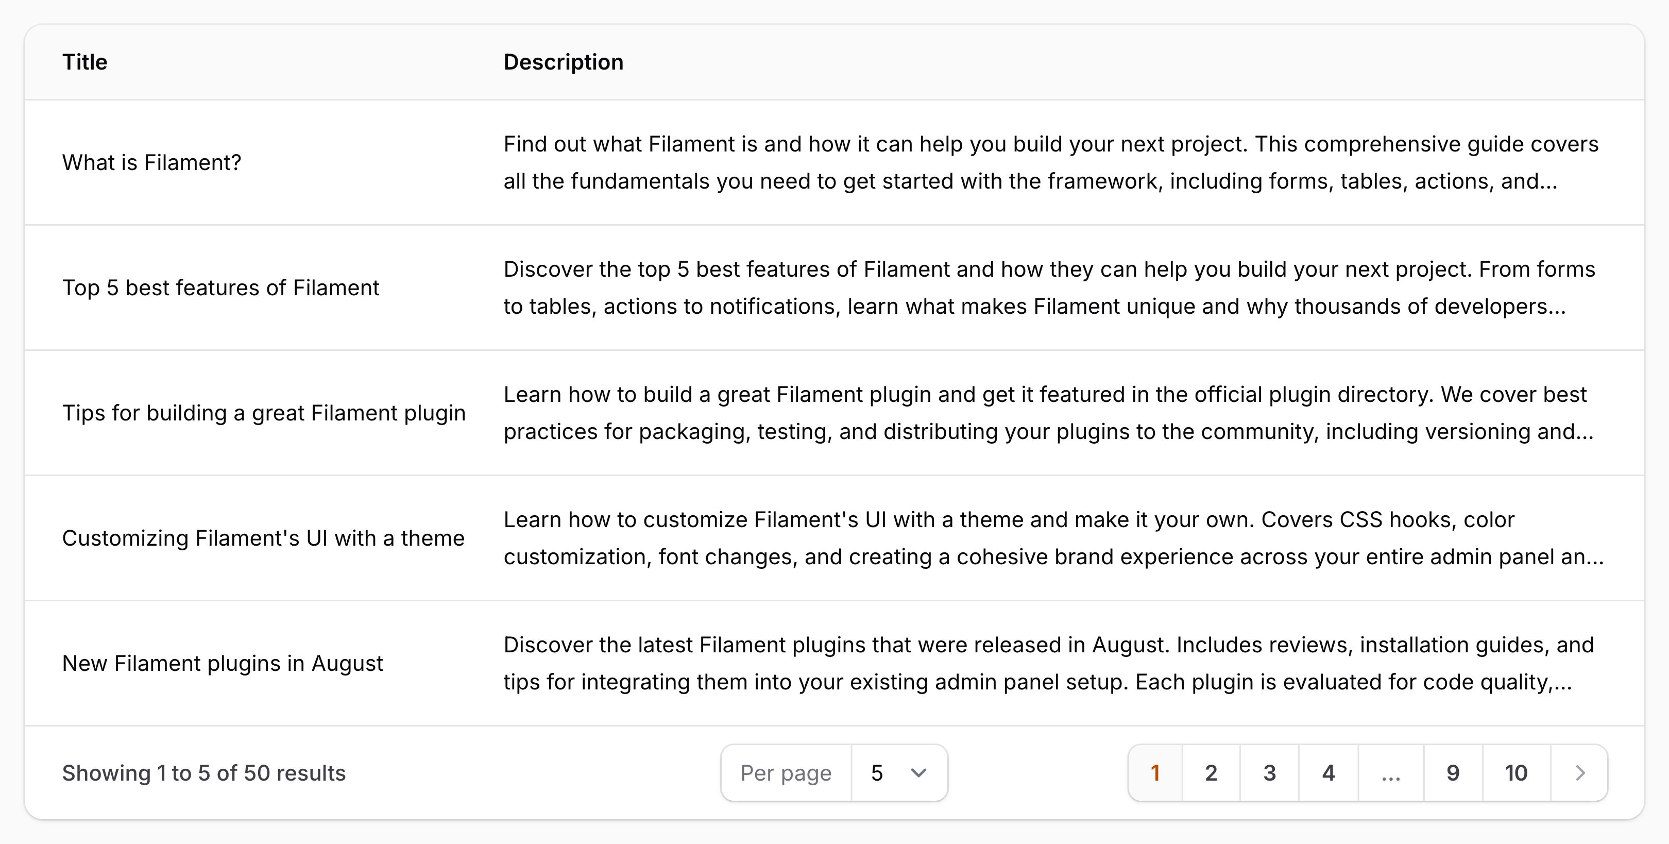Click description starting "Discover the latest Filament plugins"
Image resolution: width=1669 pixels, height=844 pixels.
point(1048,663)
